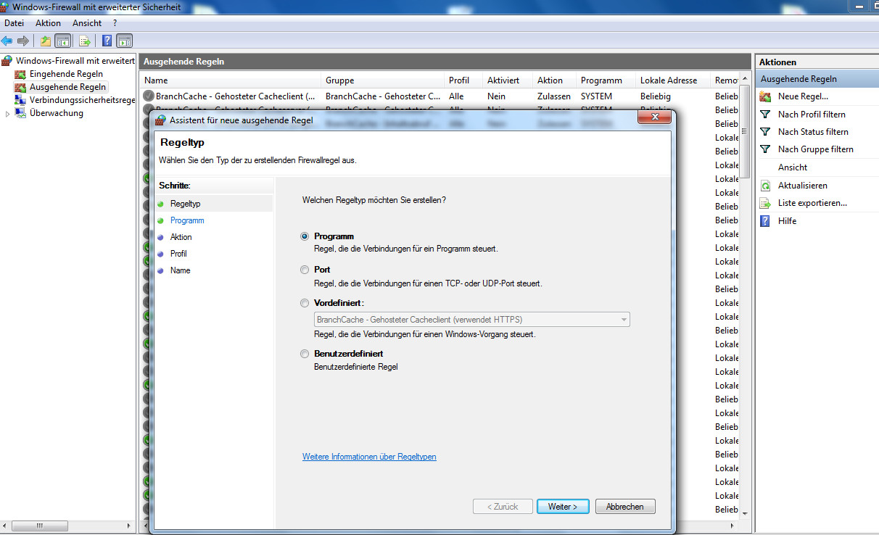Open help via the blue question-mark toolbar icon
The height and width of the screenshot is (535, 879).
(107, 41)
